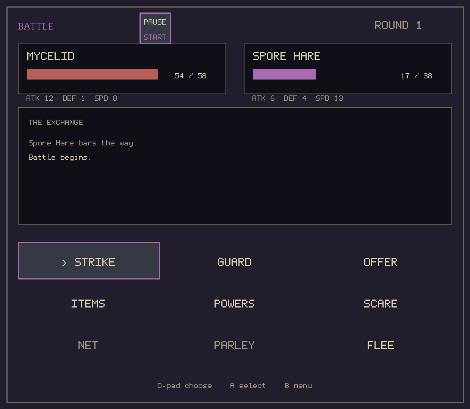This screenshot has width=470, height=409.
Task: Select FLEE to escape battle
Action: coord(381,345)
